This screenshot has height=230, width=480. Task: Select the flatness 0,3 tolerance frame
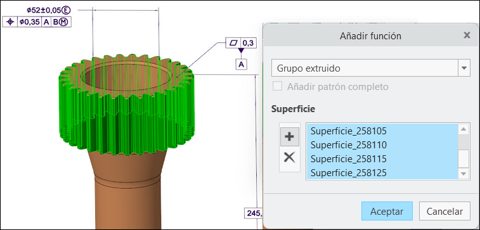tap(241, 43)
